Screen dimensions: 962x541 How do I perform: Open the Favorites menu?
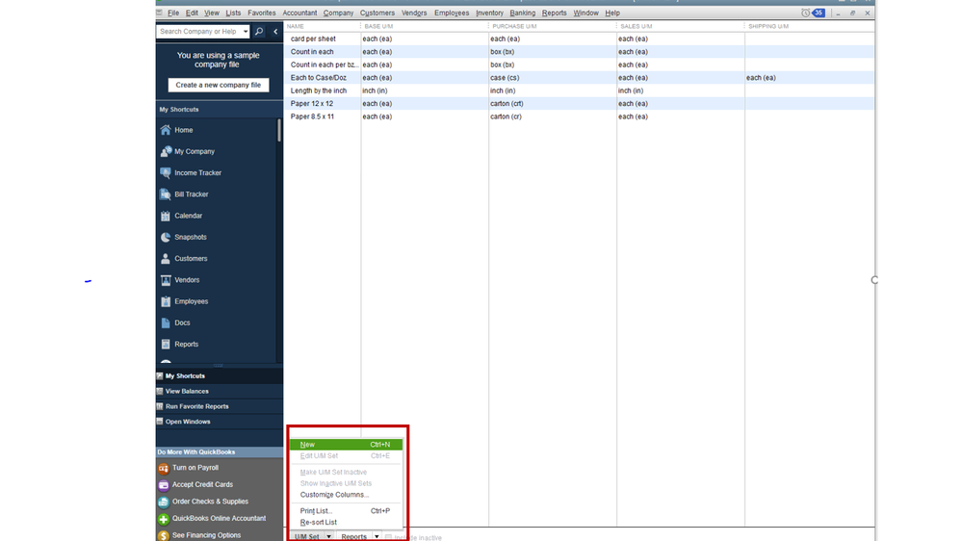coord(261,13)
